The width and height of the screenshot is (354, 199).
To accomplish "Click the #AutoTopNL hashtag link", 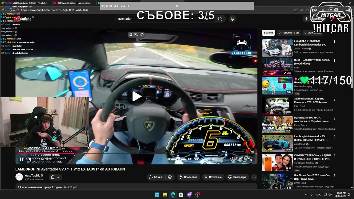I will pos(71,187).
